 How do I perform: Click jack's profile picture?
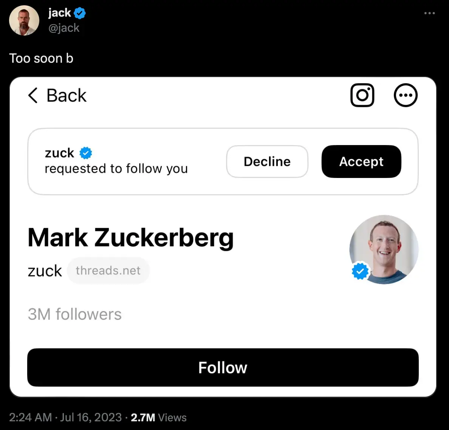[x=24, y=20]
